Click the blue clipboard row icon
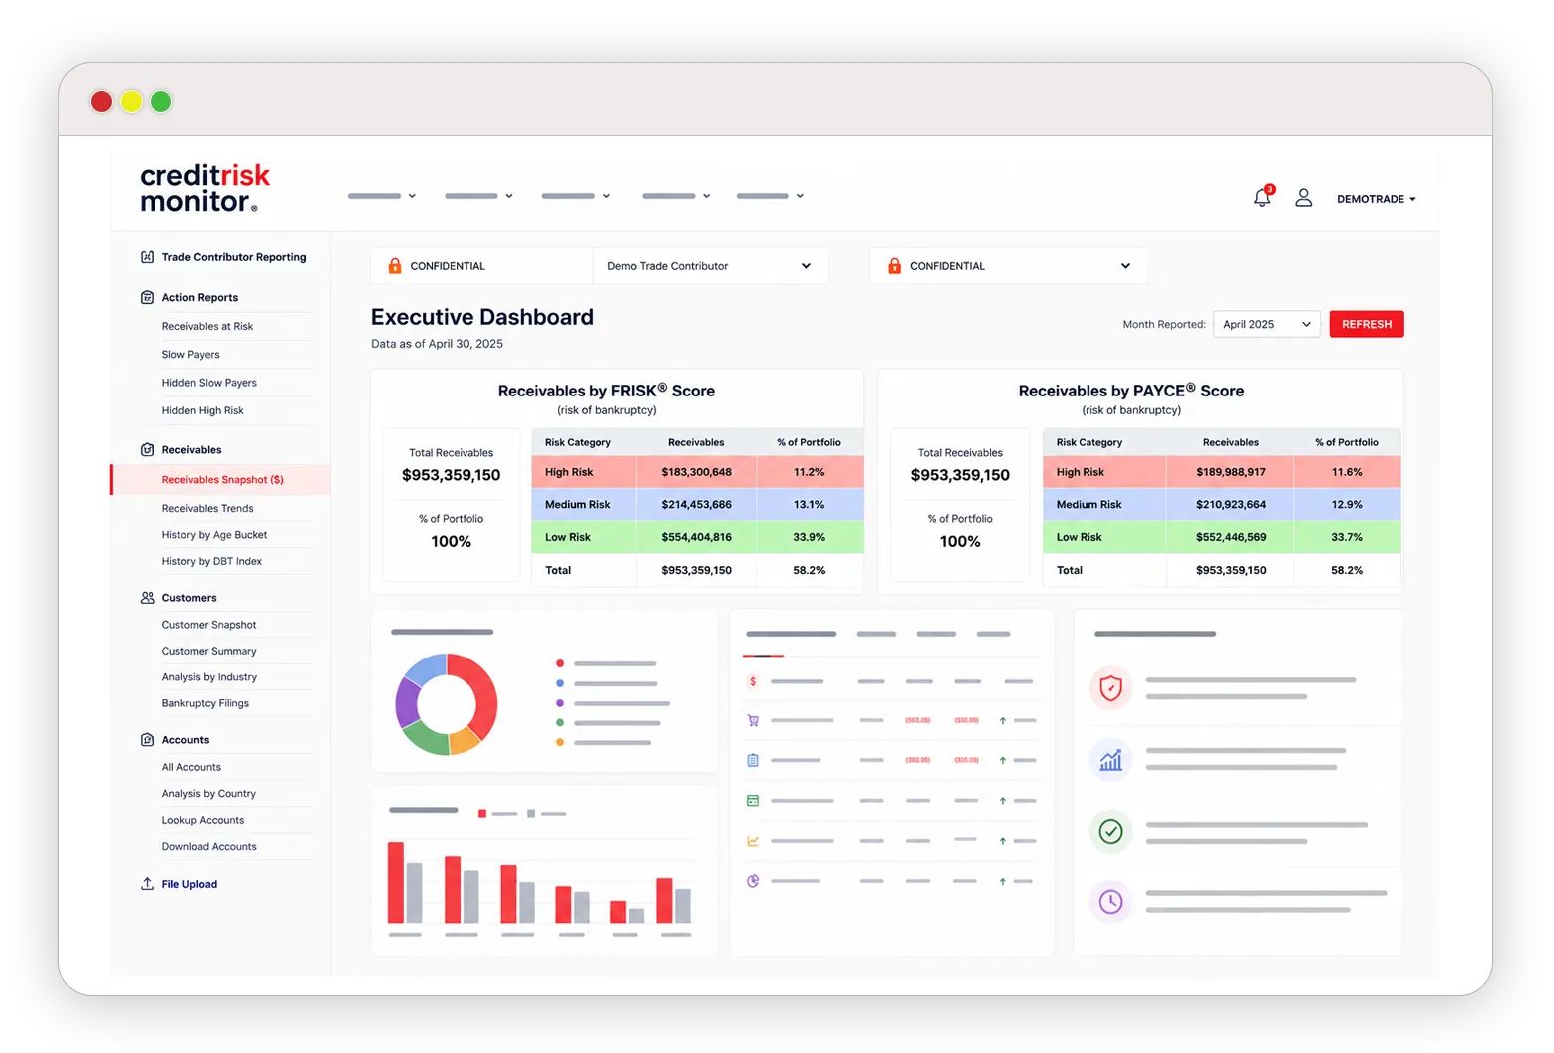1554x1053 pixels. pos(753,760)
